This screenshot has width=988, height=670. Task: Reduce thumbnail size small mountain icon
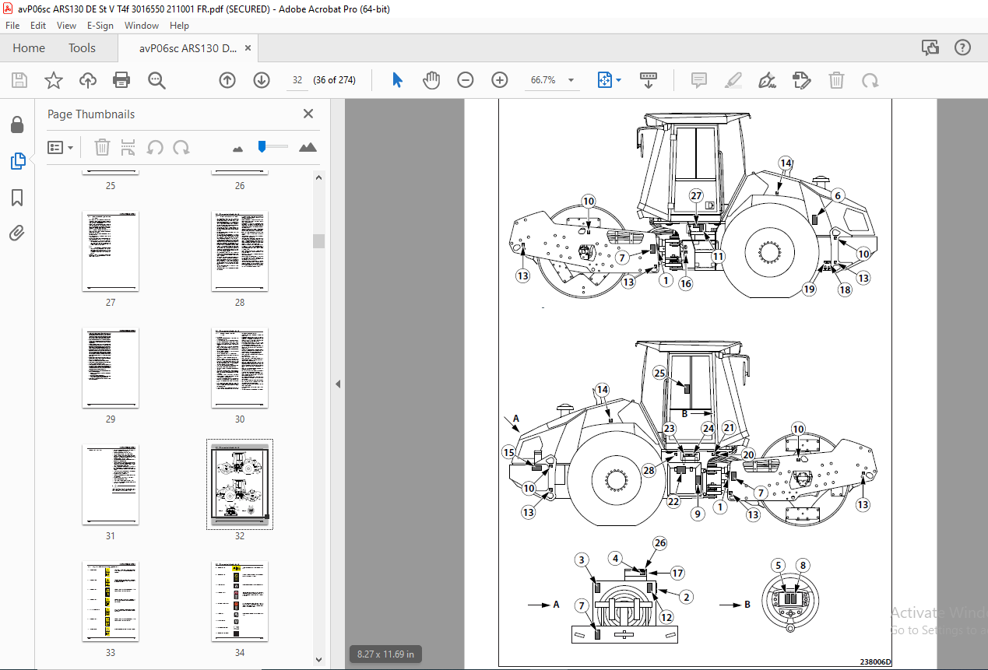tap(238, 148)
